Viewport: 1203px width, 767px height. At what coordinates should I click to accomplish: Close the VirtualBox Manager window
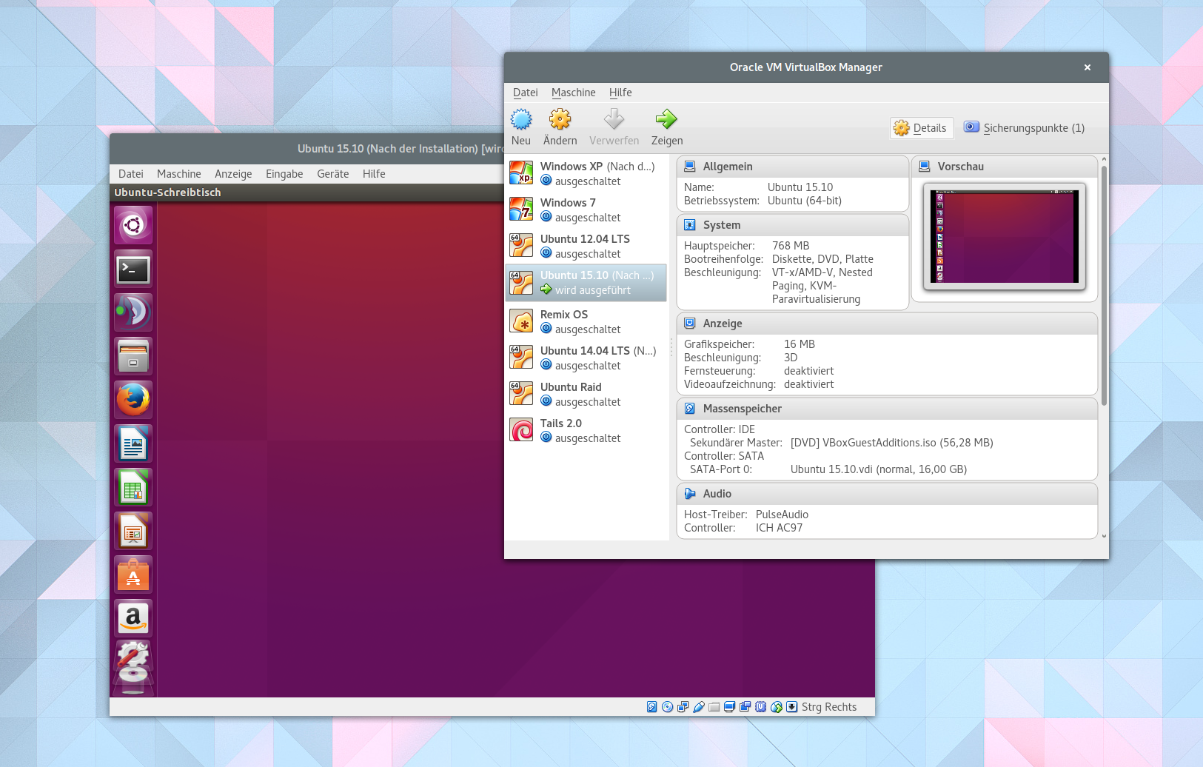[x=1087, y=67]
